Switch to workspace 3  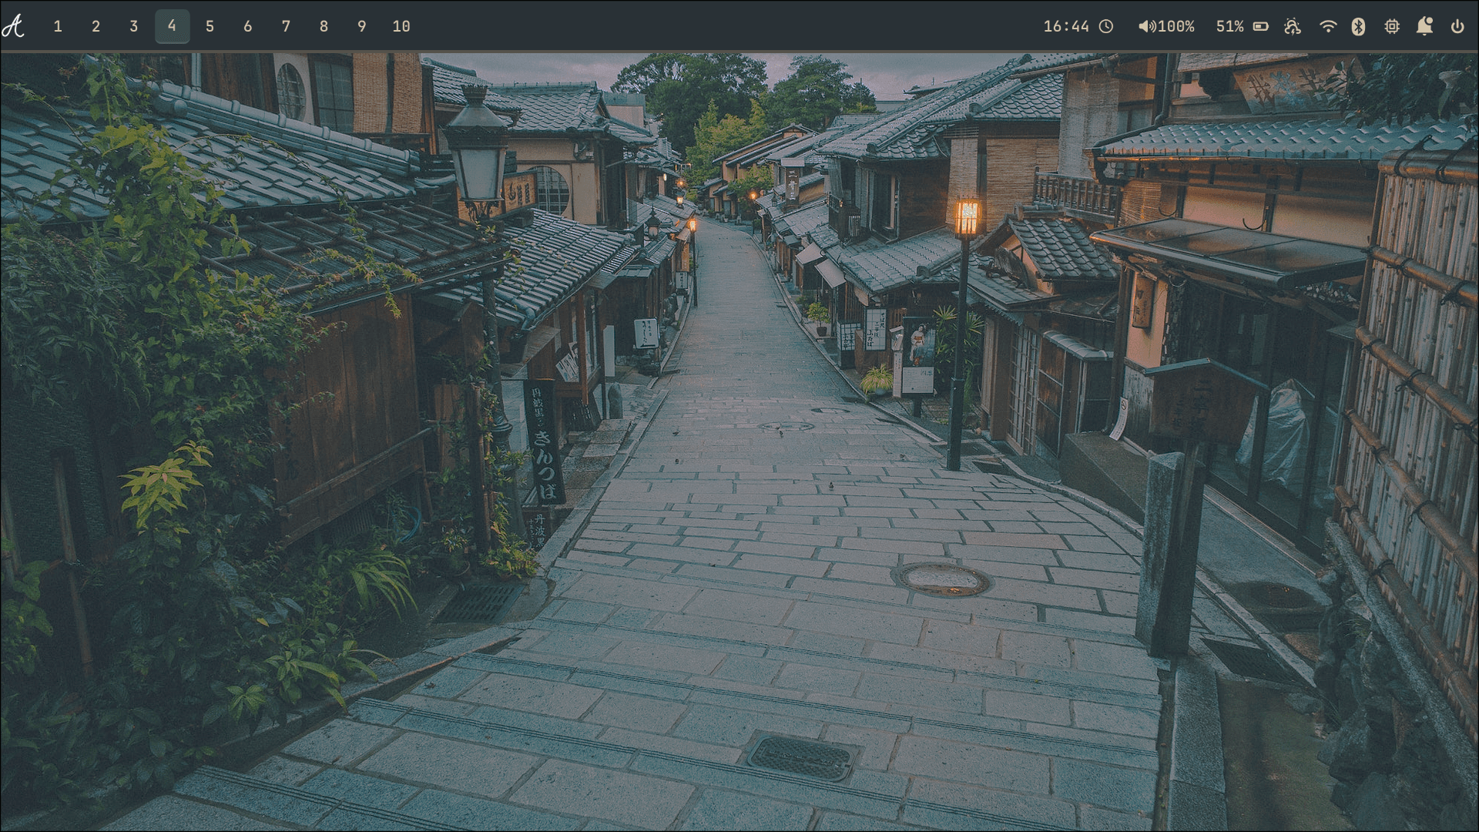(x=134, y=26)
